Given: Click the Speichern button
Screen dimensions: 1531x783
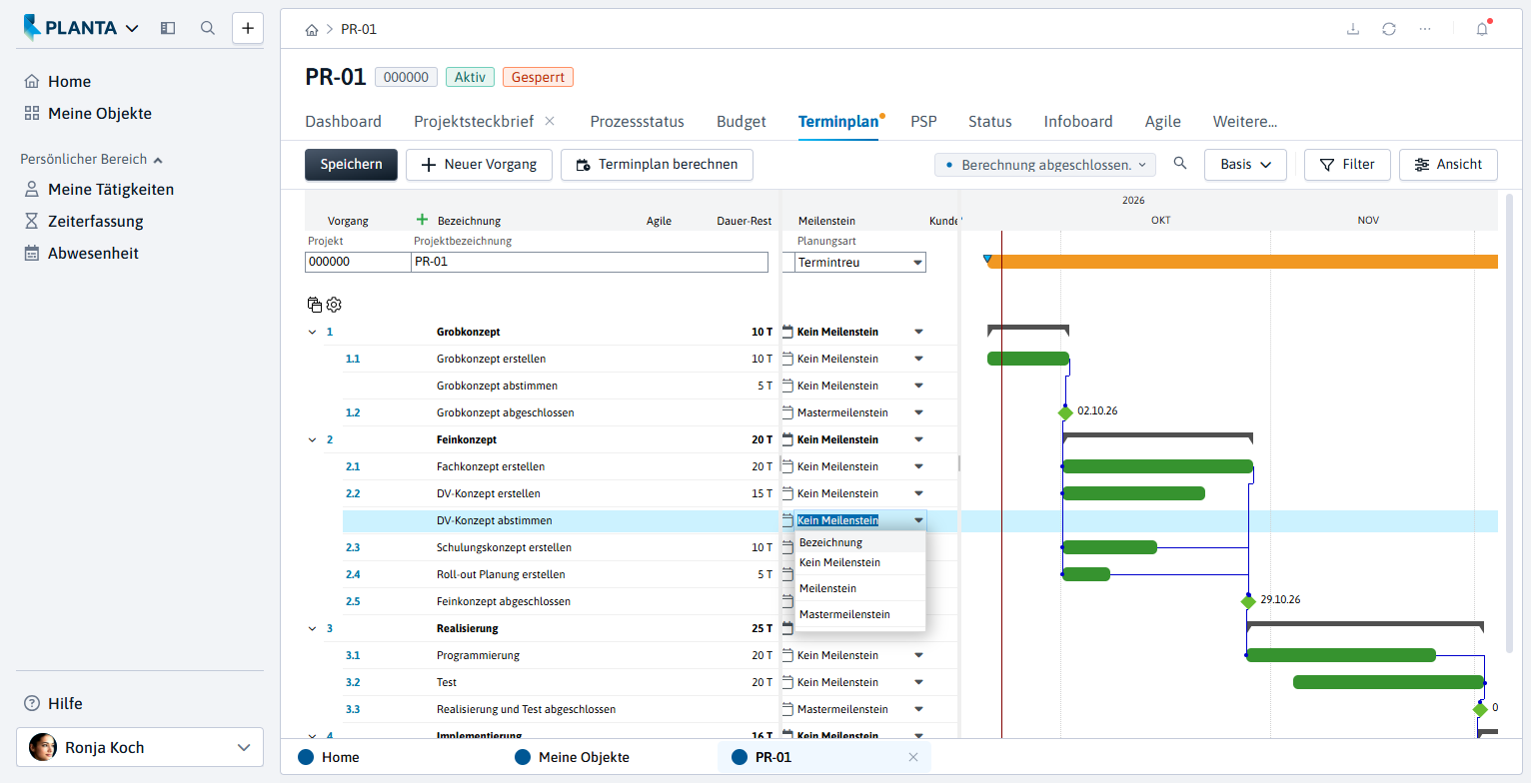Looking at the screenshot, I should 351,164.
